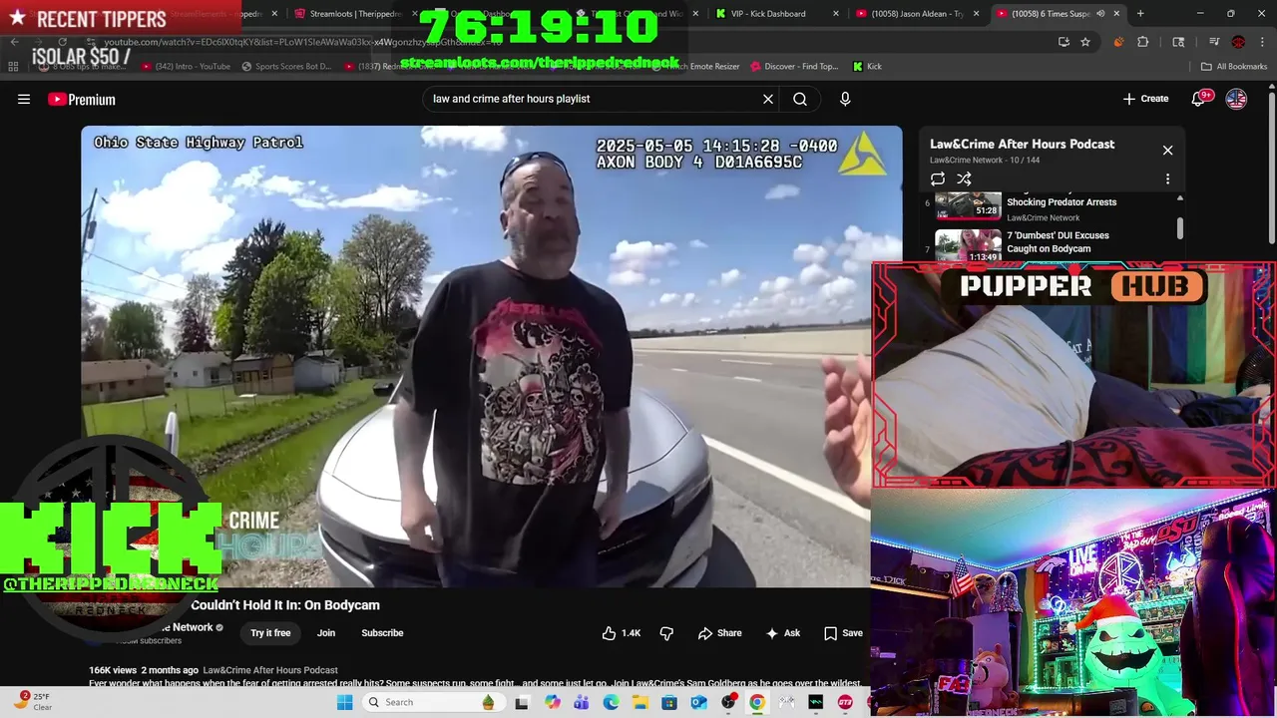Screen dimensions: 1277x718
Task: Open the install/cast icon in the address bar
Action: click(1064, 42)
